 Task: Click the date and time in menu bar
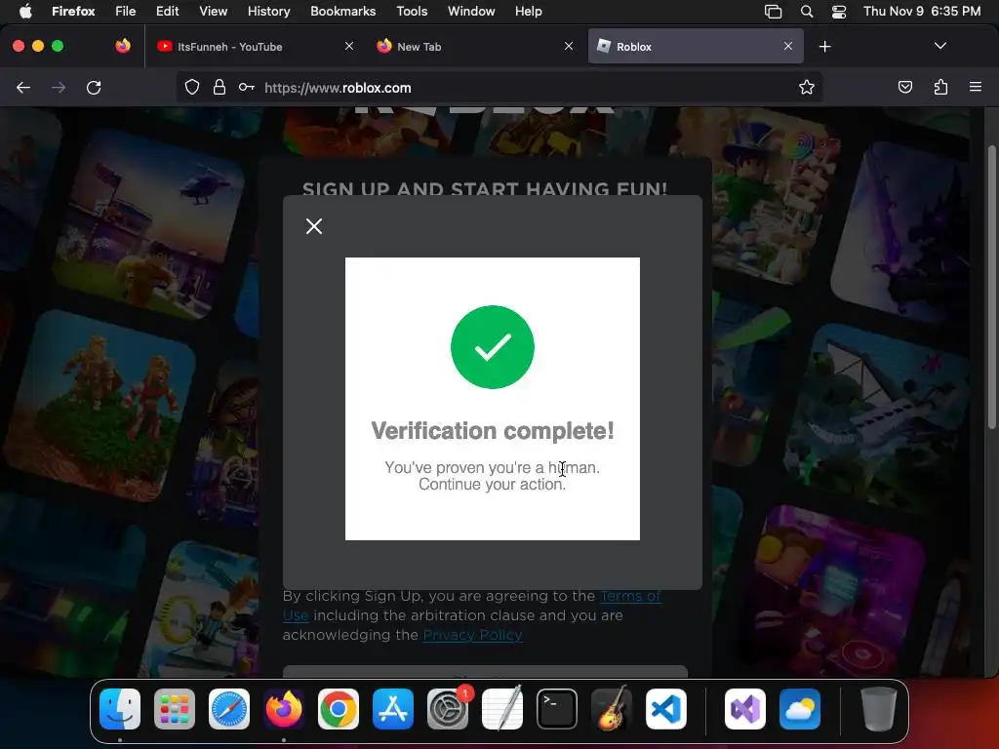pyautogui.click(x=922, y=12)
